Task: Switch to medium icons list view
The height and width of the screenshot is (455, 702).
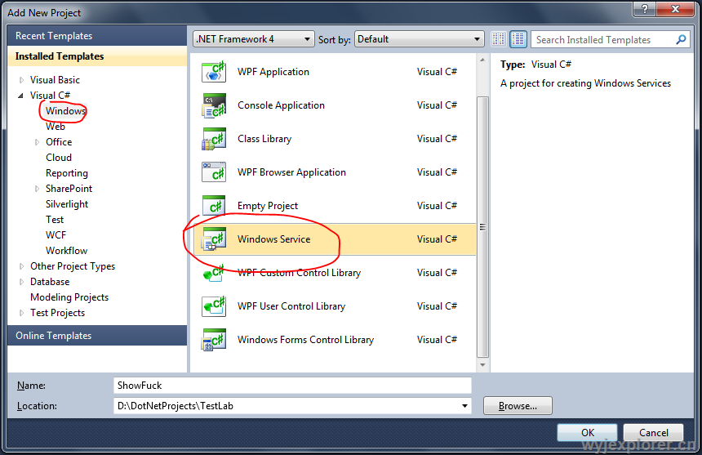Action: 518,39
